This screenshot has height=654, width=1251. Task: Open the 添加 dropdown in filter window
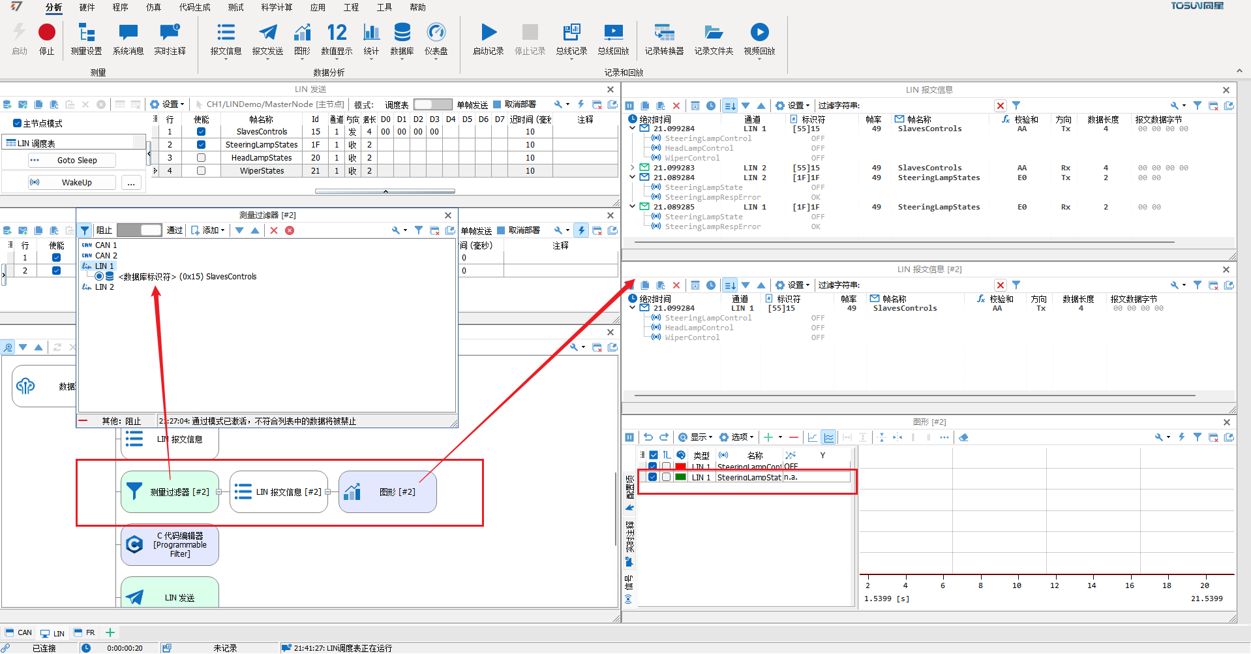209,230
